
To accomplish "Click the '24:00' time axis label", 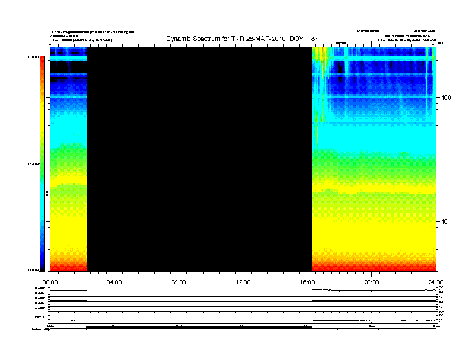I will tap(436, 282).
